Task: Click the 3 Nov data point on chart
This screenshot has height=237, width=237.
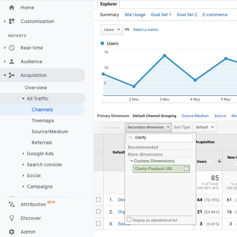Action: (165, 55)
